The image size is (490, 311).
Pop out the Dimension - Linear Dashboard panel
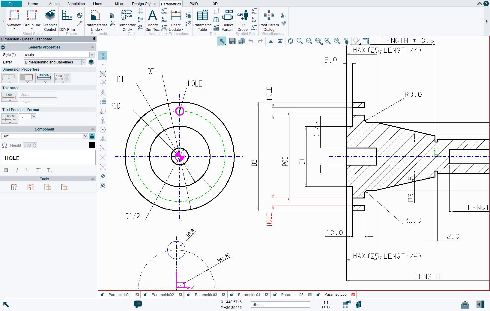pos(94,39)
